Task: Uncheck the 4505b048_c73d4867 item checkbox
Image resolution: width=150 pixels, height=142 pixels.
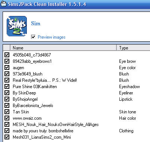Action: pyautogui.click(x=7, y=55)
